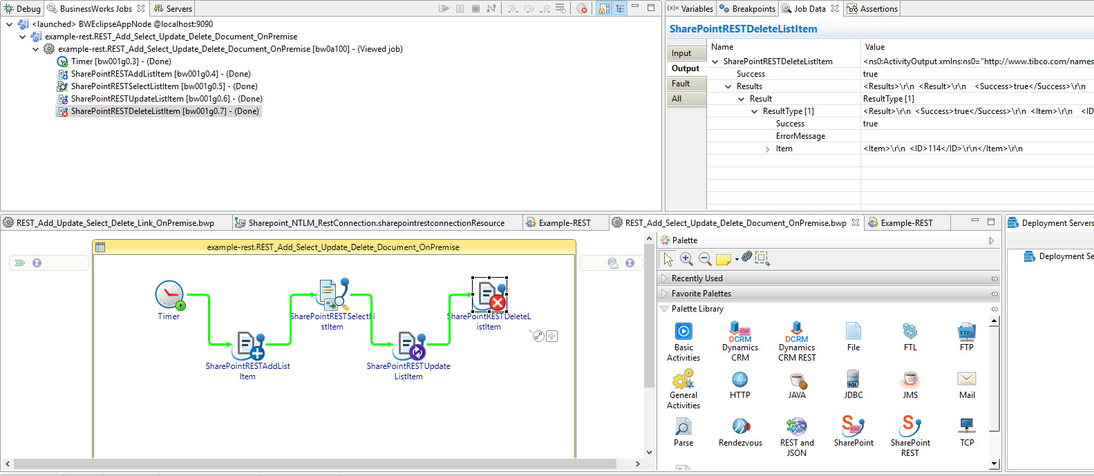Click the link (chain) tool in Palette toolbar
Screen dimensions: 1094x476
[x=746, y=256]
